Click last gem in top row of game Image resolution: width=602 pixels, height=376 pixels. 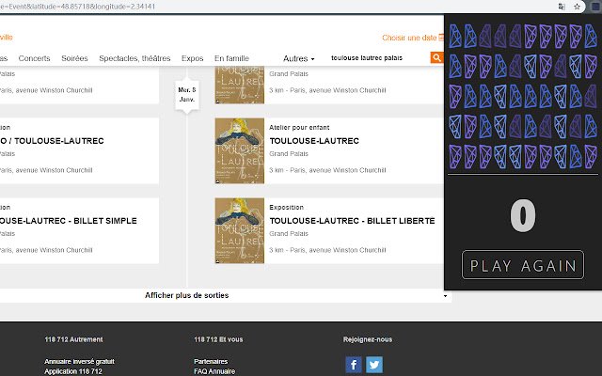(x=591, y=36)
